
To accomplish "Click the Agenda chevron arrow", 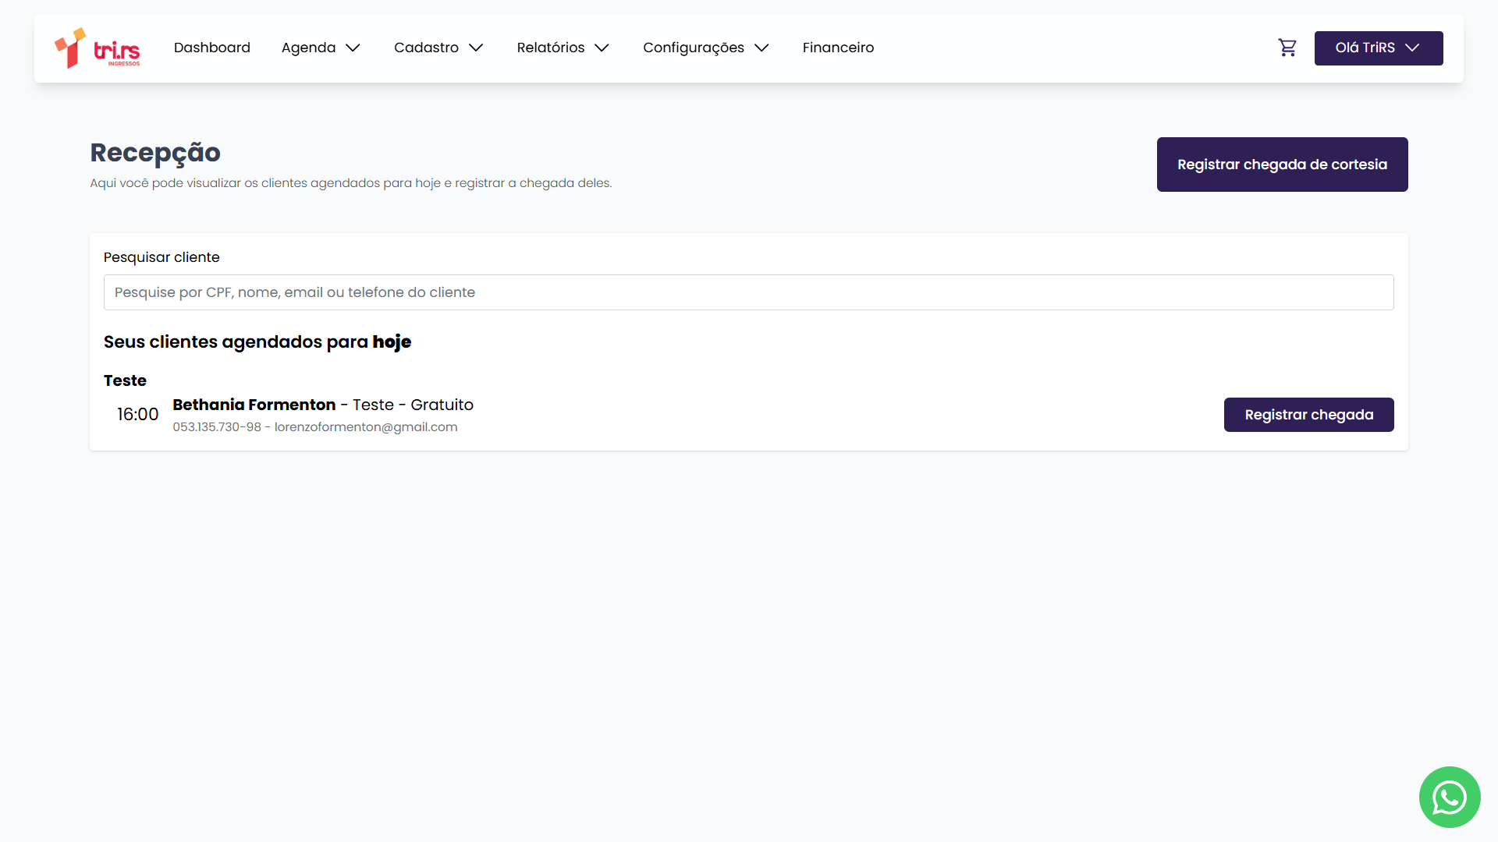I will [353, 48].
